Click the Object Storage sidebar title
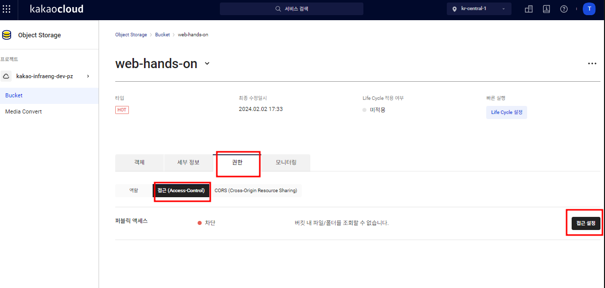Screen dimensions: 605x288 click(39, 35)
